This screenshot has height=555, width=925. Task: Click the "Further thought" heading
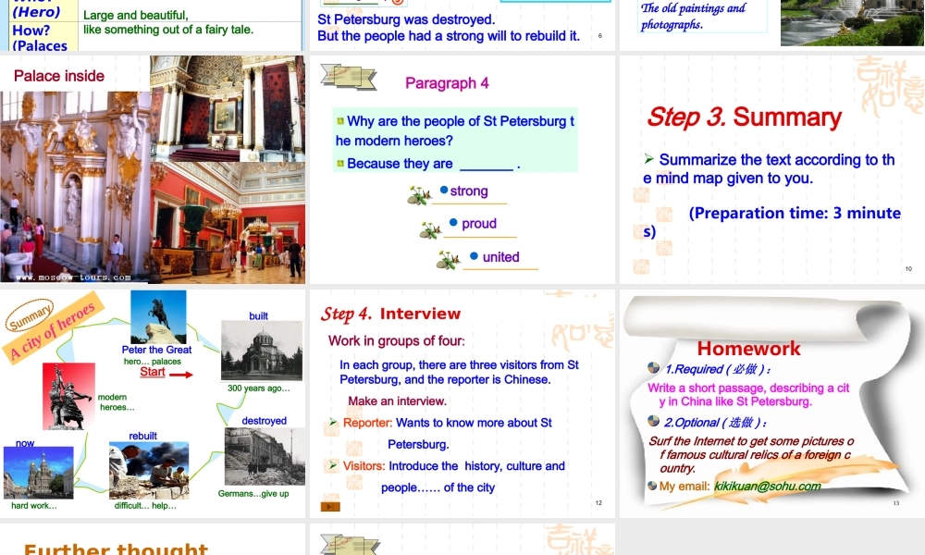[x=116, y=549]
